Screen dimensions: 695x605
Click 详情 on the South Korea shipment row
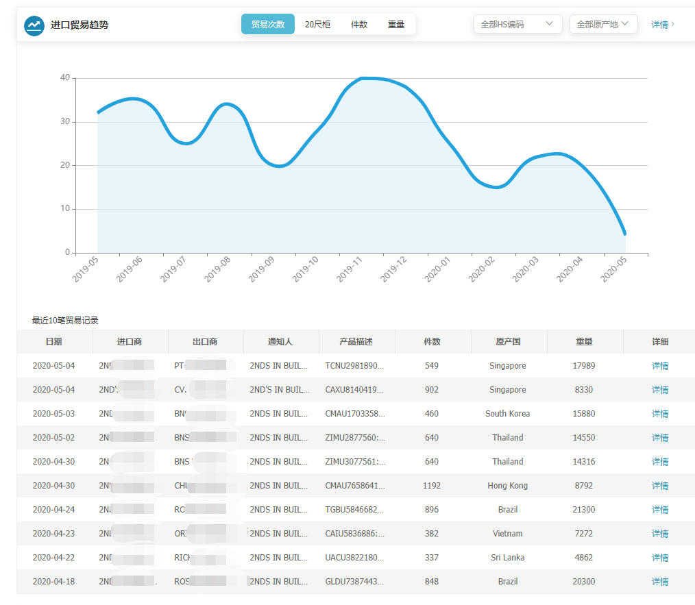[x=659, y=413]
